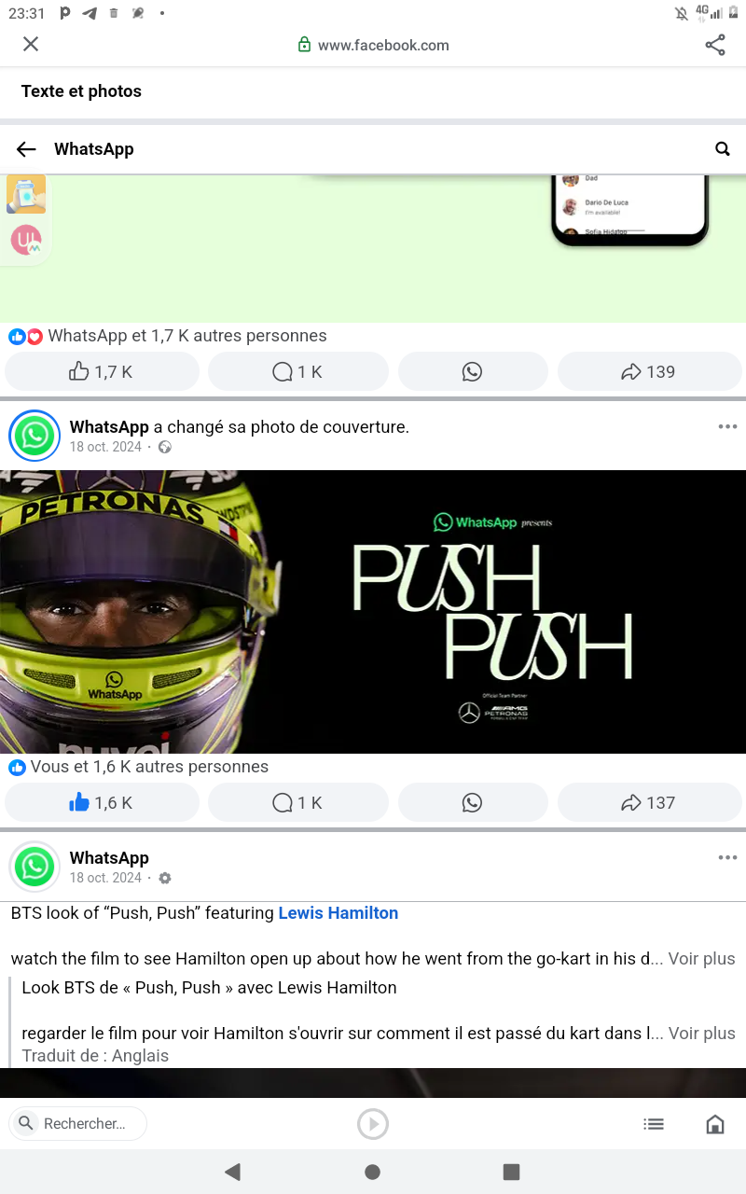
Task: Share the cover photo post showing 137
Action: pos(649,802)
